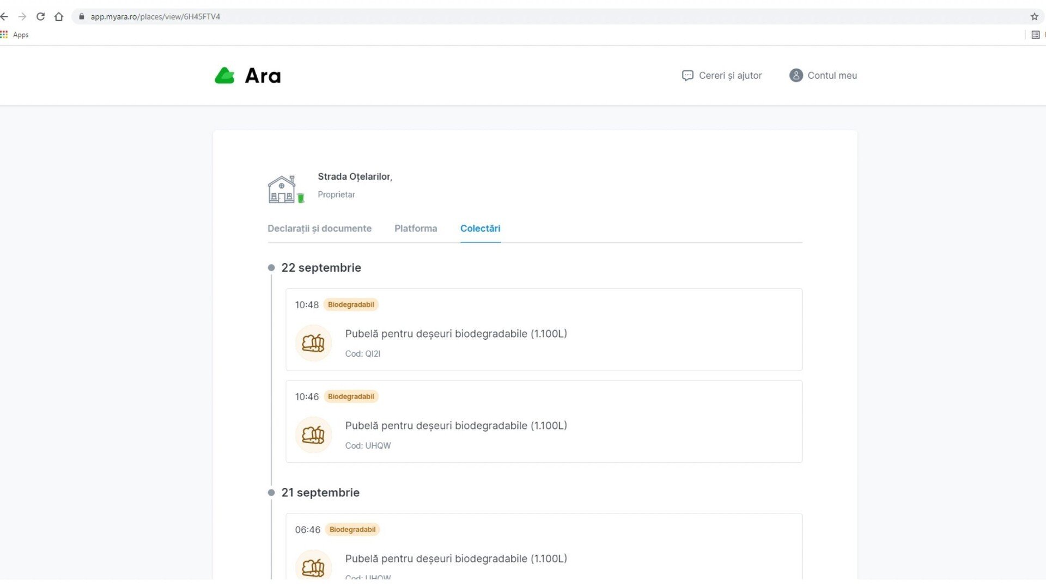Screen dimensions: 1046x588
Task: Open Cereri și ajutor link
Action: click(730, 76)
